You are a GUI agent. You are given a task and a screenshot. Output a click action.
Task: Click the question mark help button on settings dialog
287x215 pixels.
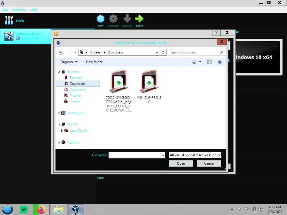[x=216, y=32]
